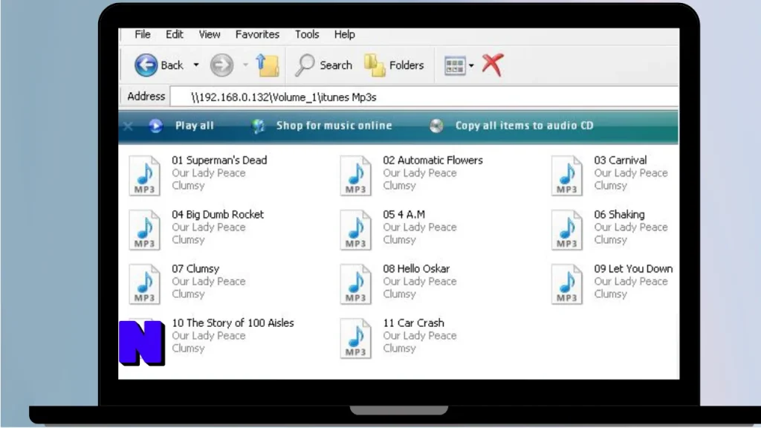Screen dimensions: 761x428
Task: Select MP3 icon for 08 Hello Oskar
Action: (356, 285)
